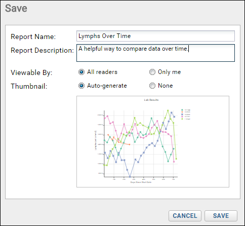Click the Lab Results chart title
This screenshot has width=245, height=226.
click(151, 100)
